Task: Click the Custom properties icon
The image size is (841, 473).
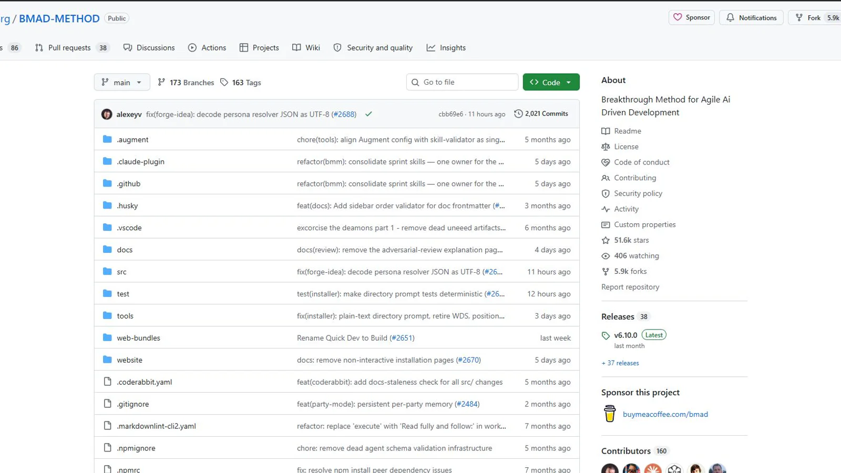Action: coord(606,224)
